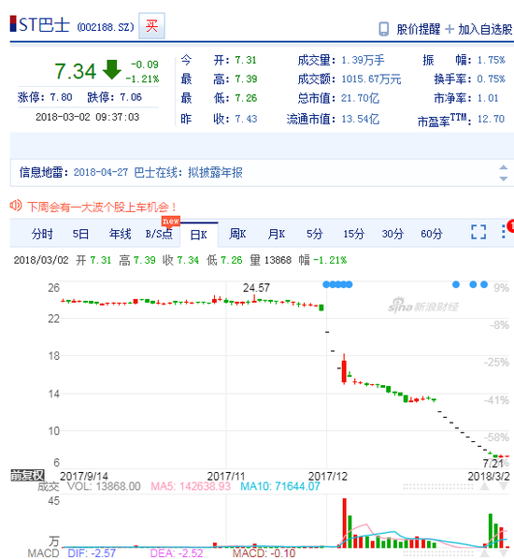Switch to the 60分 chart tab
The height and width of the screenshot is (559, 514).
click(x=432, y=235)
